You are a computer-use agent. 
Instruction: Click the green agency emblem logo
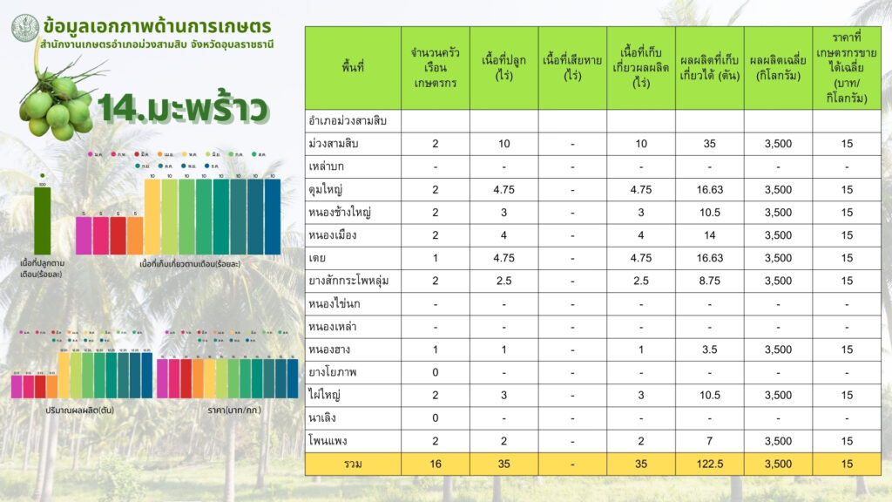tap(25, 29)
